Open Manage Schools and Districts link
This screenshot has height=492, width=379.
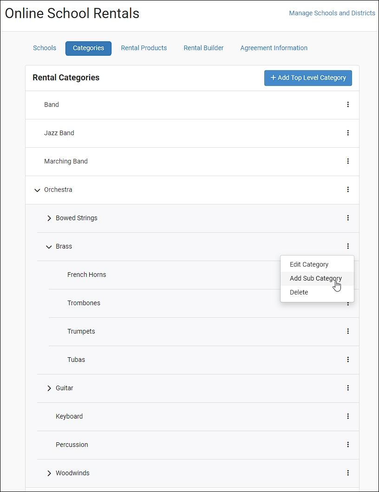[x=332, y=13]
